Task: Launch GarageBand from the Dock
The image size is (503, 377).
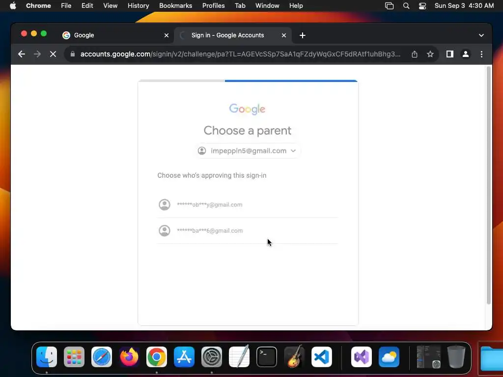Action: click(x=294, y=356)
